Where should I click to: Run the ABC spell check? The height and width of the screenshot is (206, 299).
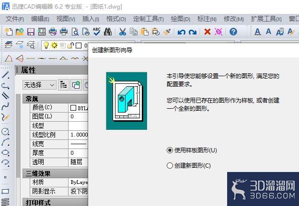(x=97, y=32)
